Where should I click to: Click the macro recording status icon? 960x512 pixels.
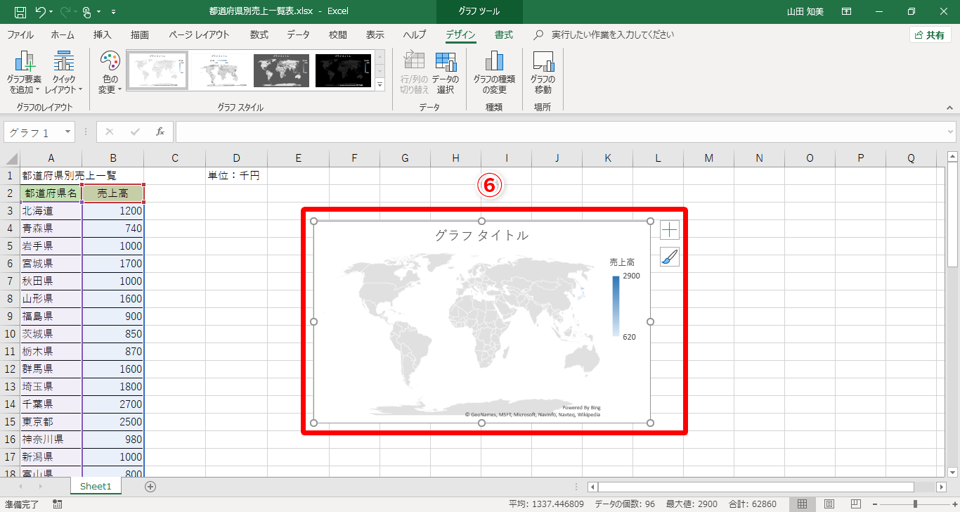click(57, 504)
